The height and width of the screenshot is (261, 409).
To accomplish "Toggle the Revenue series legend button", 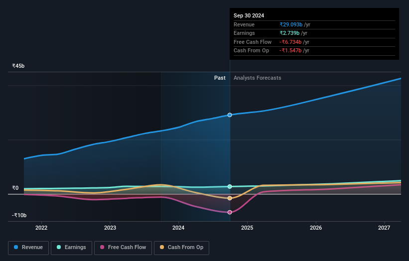I will tap(28, 248).
